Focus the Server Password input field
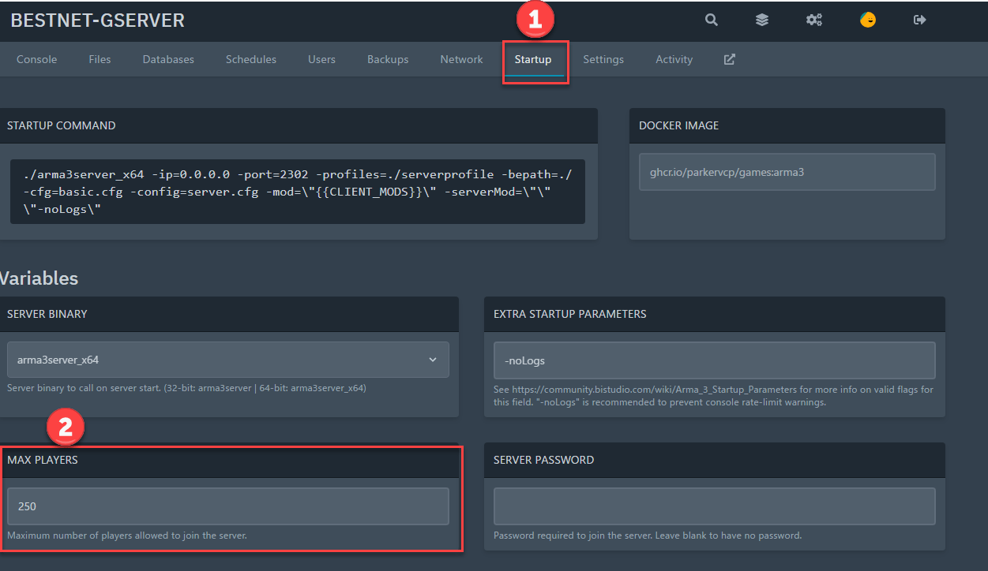The image size is (988, 571). pos(715,506)
